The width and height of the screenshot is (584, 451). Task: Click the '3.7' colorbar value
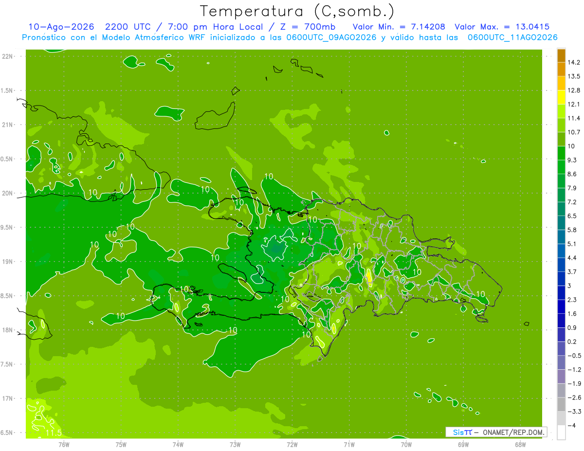572,271
